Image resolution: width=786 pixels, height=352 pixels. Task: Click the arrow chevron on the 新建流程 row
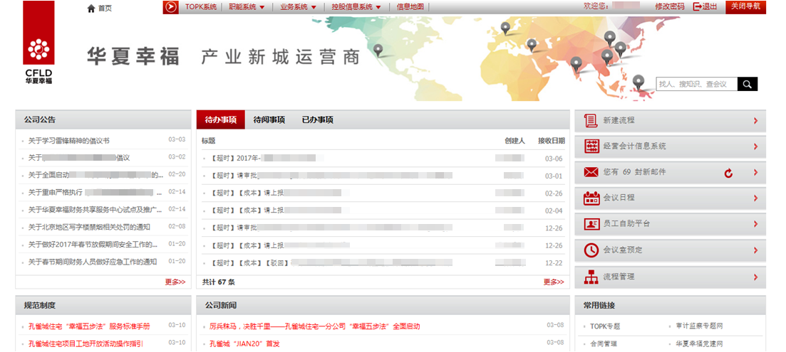755,120
